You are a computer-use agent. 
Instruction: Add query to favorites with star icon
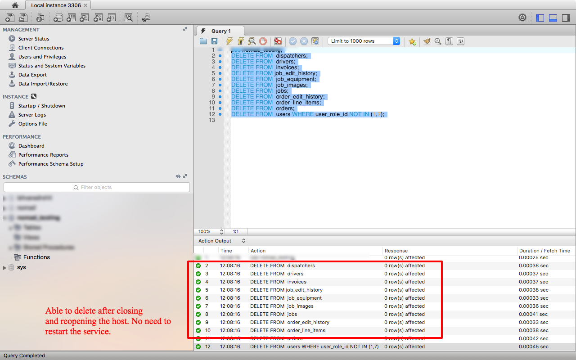pyautogui.click(x=412, y=41)
